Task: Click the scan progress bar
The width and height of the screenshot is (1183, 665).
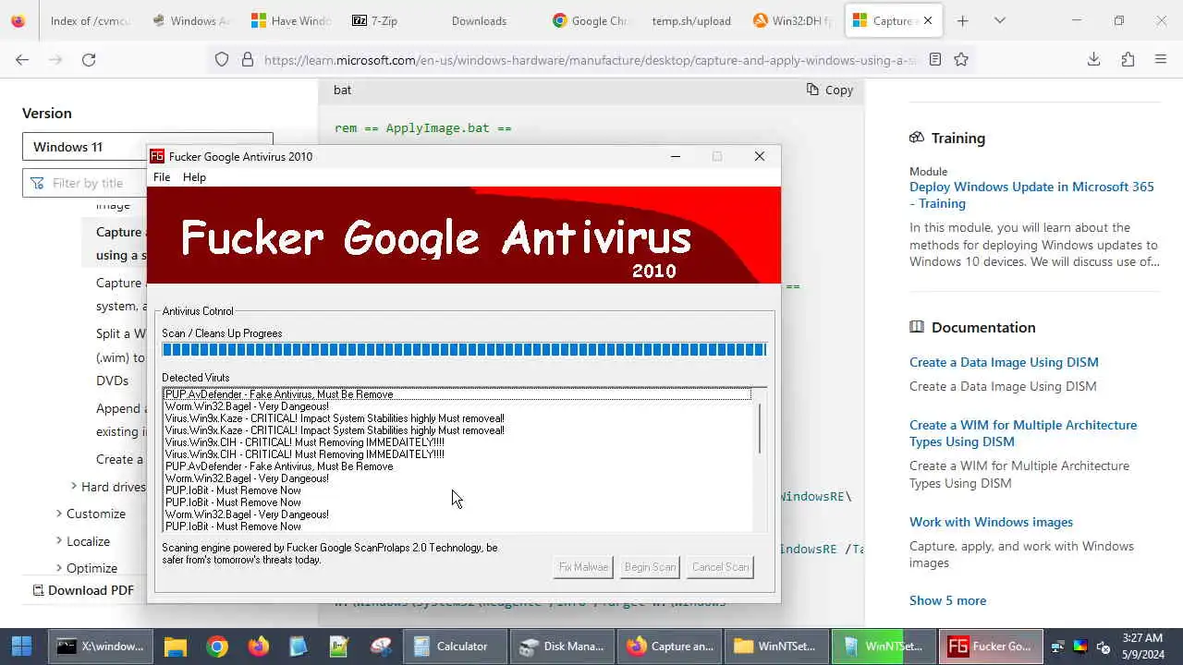Action: [x=464, y=349]
